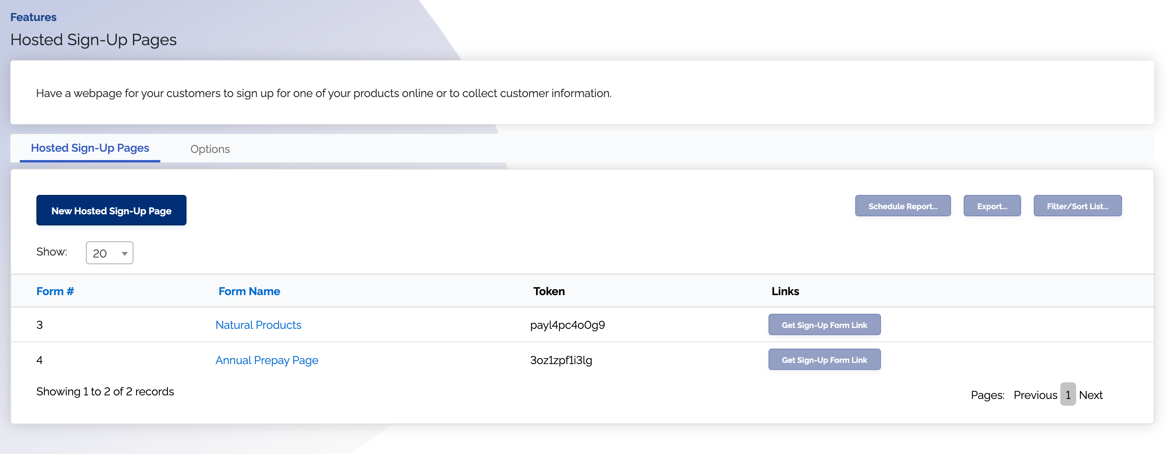This screenshot has height=454, width=1168.
Task: Go to Previous page of records
Action: point(1035,395)
